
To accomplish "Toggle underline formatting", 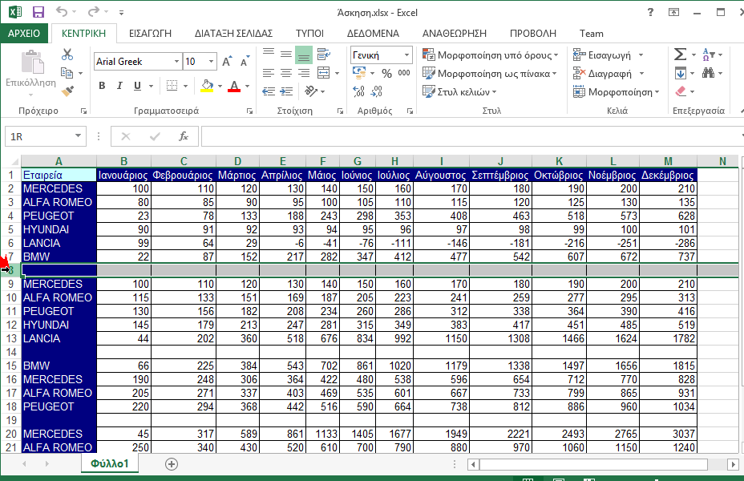I will pos(137,86).
